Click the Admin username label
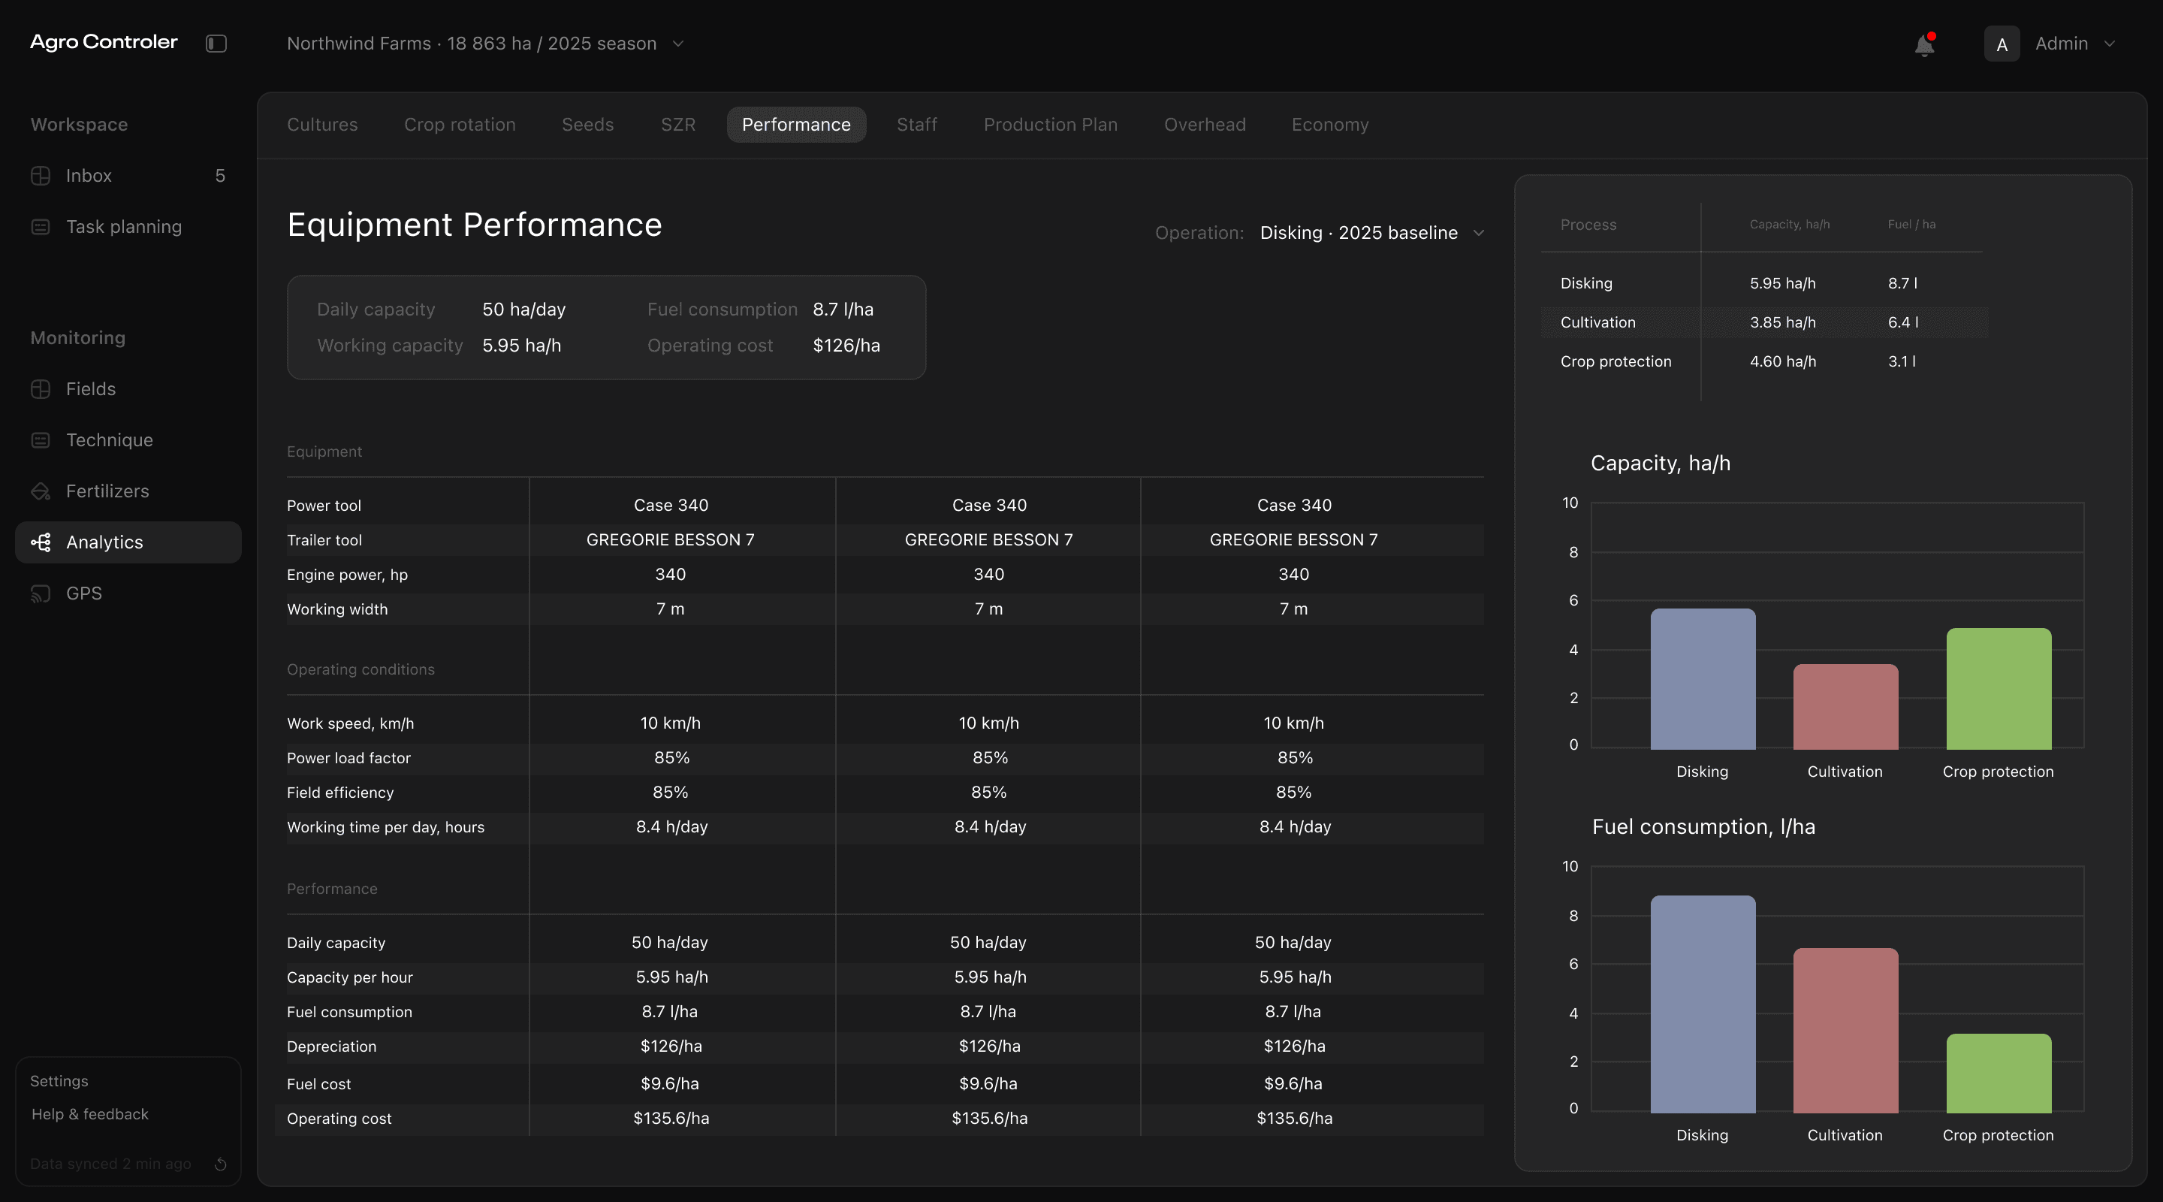This screenshot has height=1202, width=2163. pyautogui.click(x=2062, y=44)
